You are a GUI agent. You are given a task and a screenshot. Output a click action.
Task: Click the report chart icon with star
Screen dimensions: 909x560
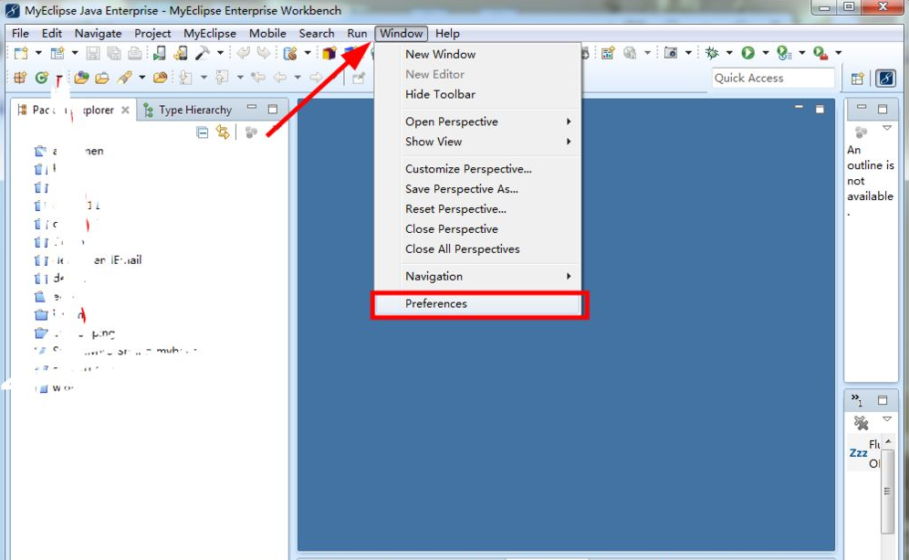click(x=608, y=53)
